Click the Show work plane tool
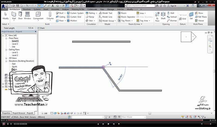 (x=199, y=13)
